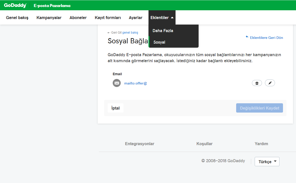This screenshot has height=183, width=296.
Task: Go to Kampanyalar in the navigation
Action: coord(49,18)
